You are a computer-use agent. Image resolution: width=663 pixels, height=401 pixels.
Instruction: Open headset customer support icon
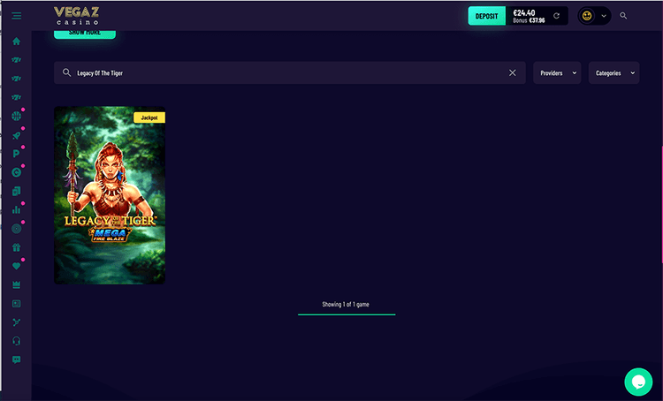(x=17, y=341)
